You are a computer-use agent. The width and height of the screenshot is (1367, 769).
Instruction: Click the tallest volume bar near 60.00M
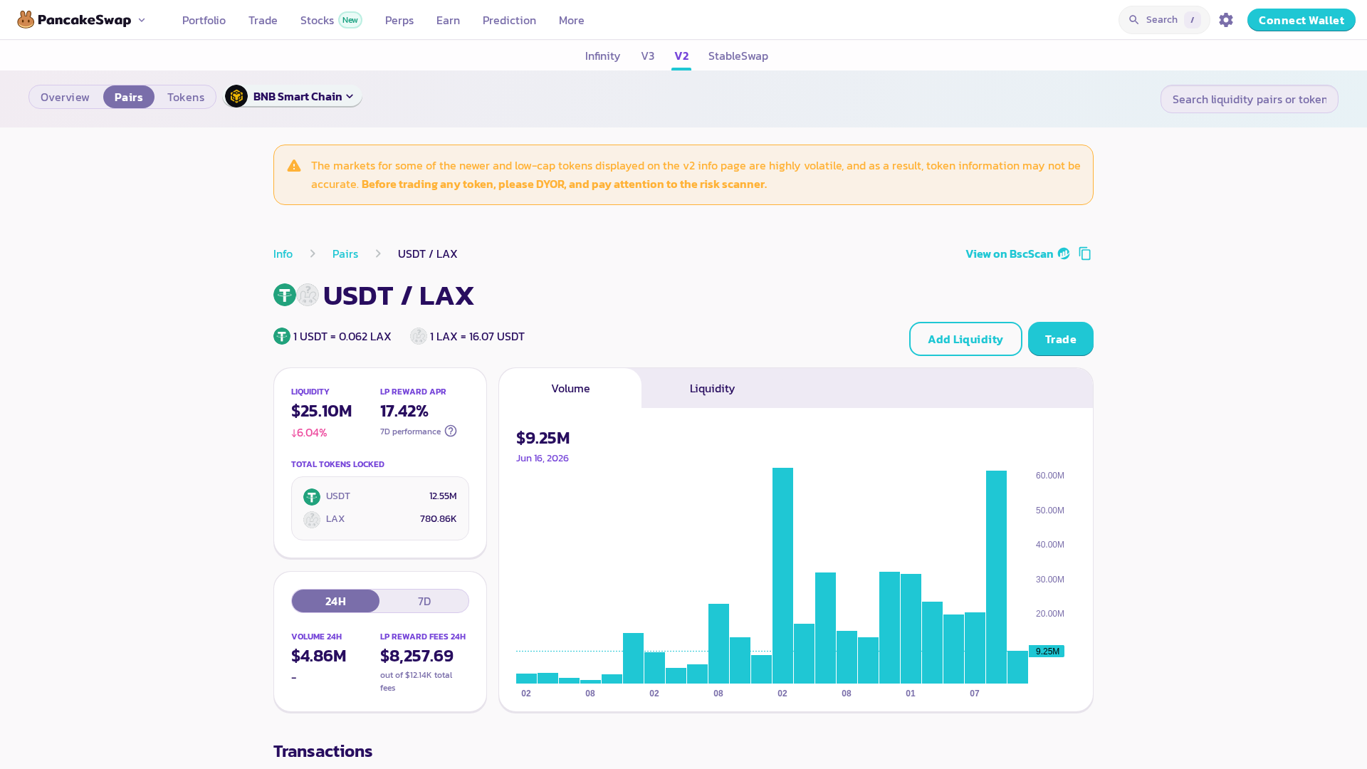point(782,575)
